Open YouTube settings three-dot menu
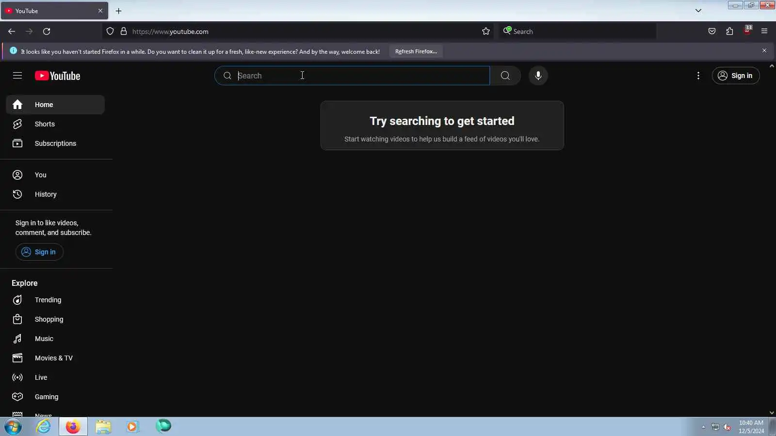The height and width of the screenshot is (436, 776). coord(698,76)
